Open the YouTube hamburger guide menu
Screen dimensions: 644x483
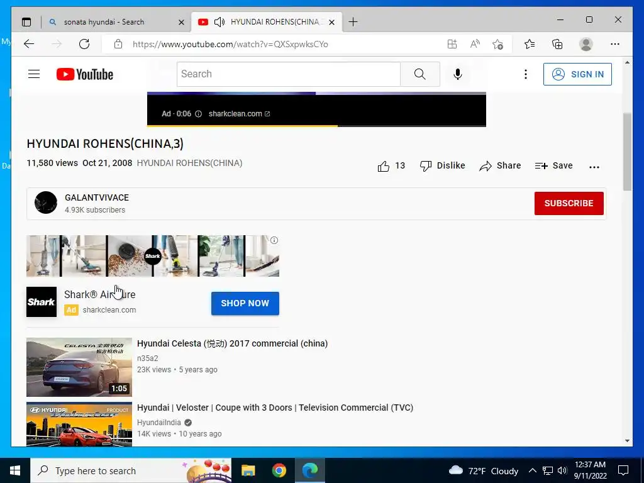(34, 74)
